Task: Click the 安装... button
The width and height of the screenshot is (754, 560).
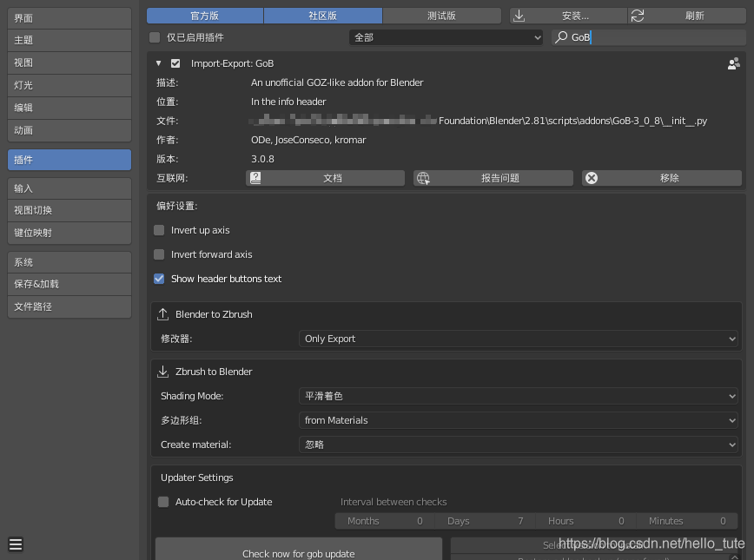Action: (568, 16)
